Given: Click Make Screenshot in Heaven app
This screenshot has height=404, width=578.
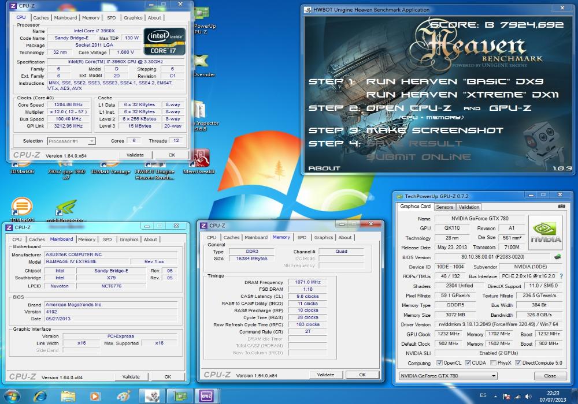Looking at the screenshot, I should point(434,130).
